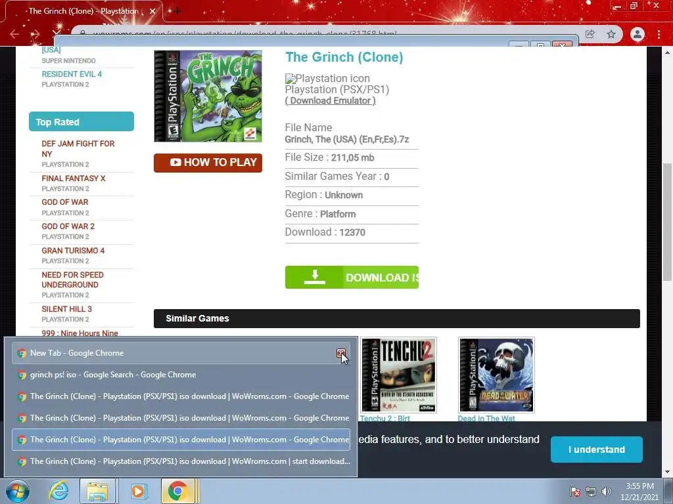The image size is (673, 504).
Task: Open Action Center flag tray icon
Action: (x=574, y=492)
